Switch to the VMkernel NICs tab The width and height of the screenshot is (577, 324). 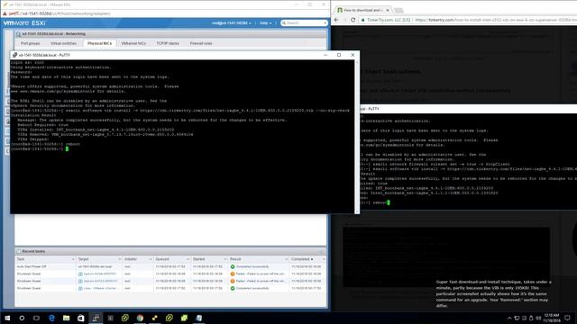click(133, 43)
